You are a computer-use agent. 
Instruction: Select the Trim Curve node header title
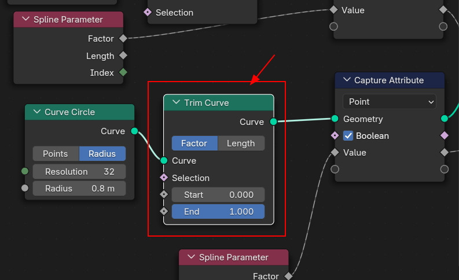pyautogui.click(x=207, y=103)
